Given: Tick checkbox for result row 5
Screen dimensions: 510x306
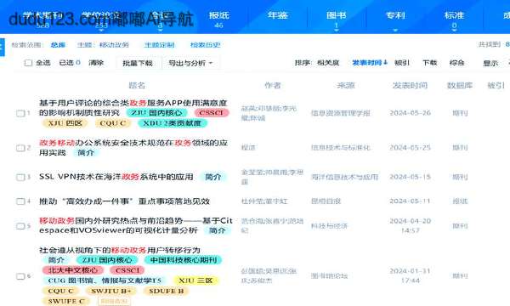Looking at the screenshot, I should [20, 226].
